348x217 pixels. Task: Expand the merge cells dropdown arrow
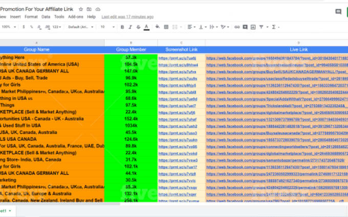tap(181, 27)
